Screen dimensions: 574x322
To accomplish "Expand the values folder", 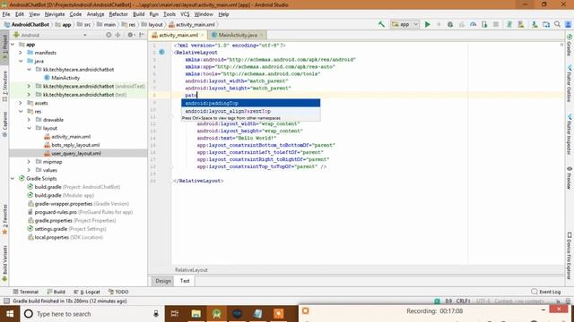I will pyautogui.click(x=29, y=170).
